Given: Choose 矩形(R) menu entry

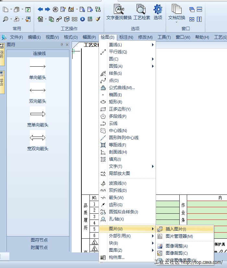Looking at the screenshot, I should [x=127, y=102].
